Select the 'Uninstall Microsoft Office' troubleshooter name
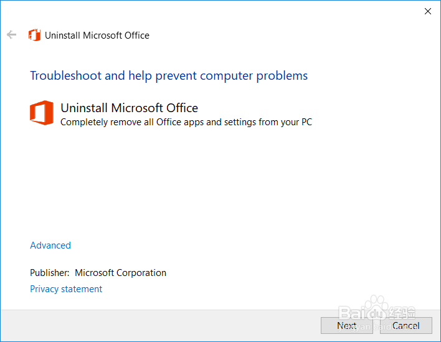Screen dimensions: 441x342 point(129,108)
